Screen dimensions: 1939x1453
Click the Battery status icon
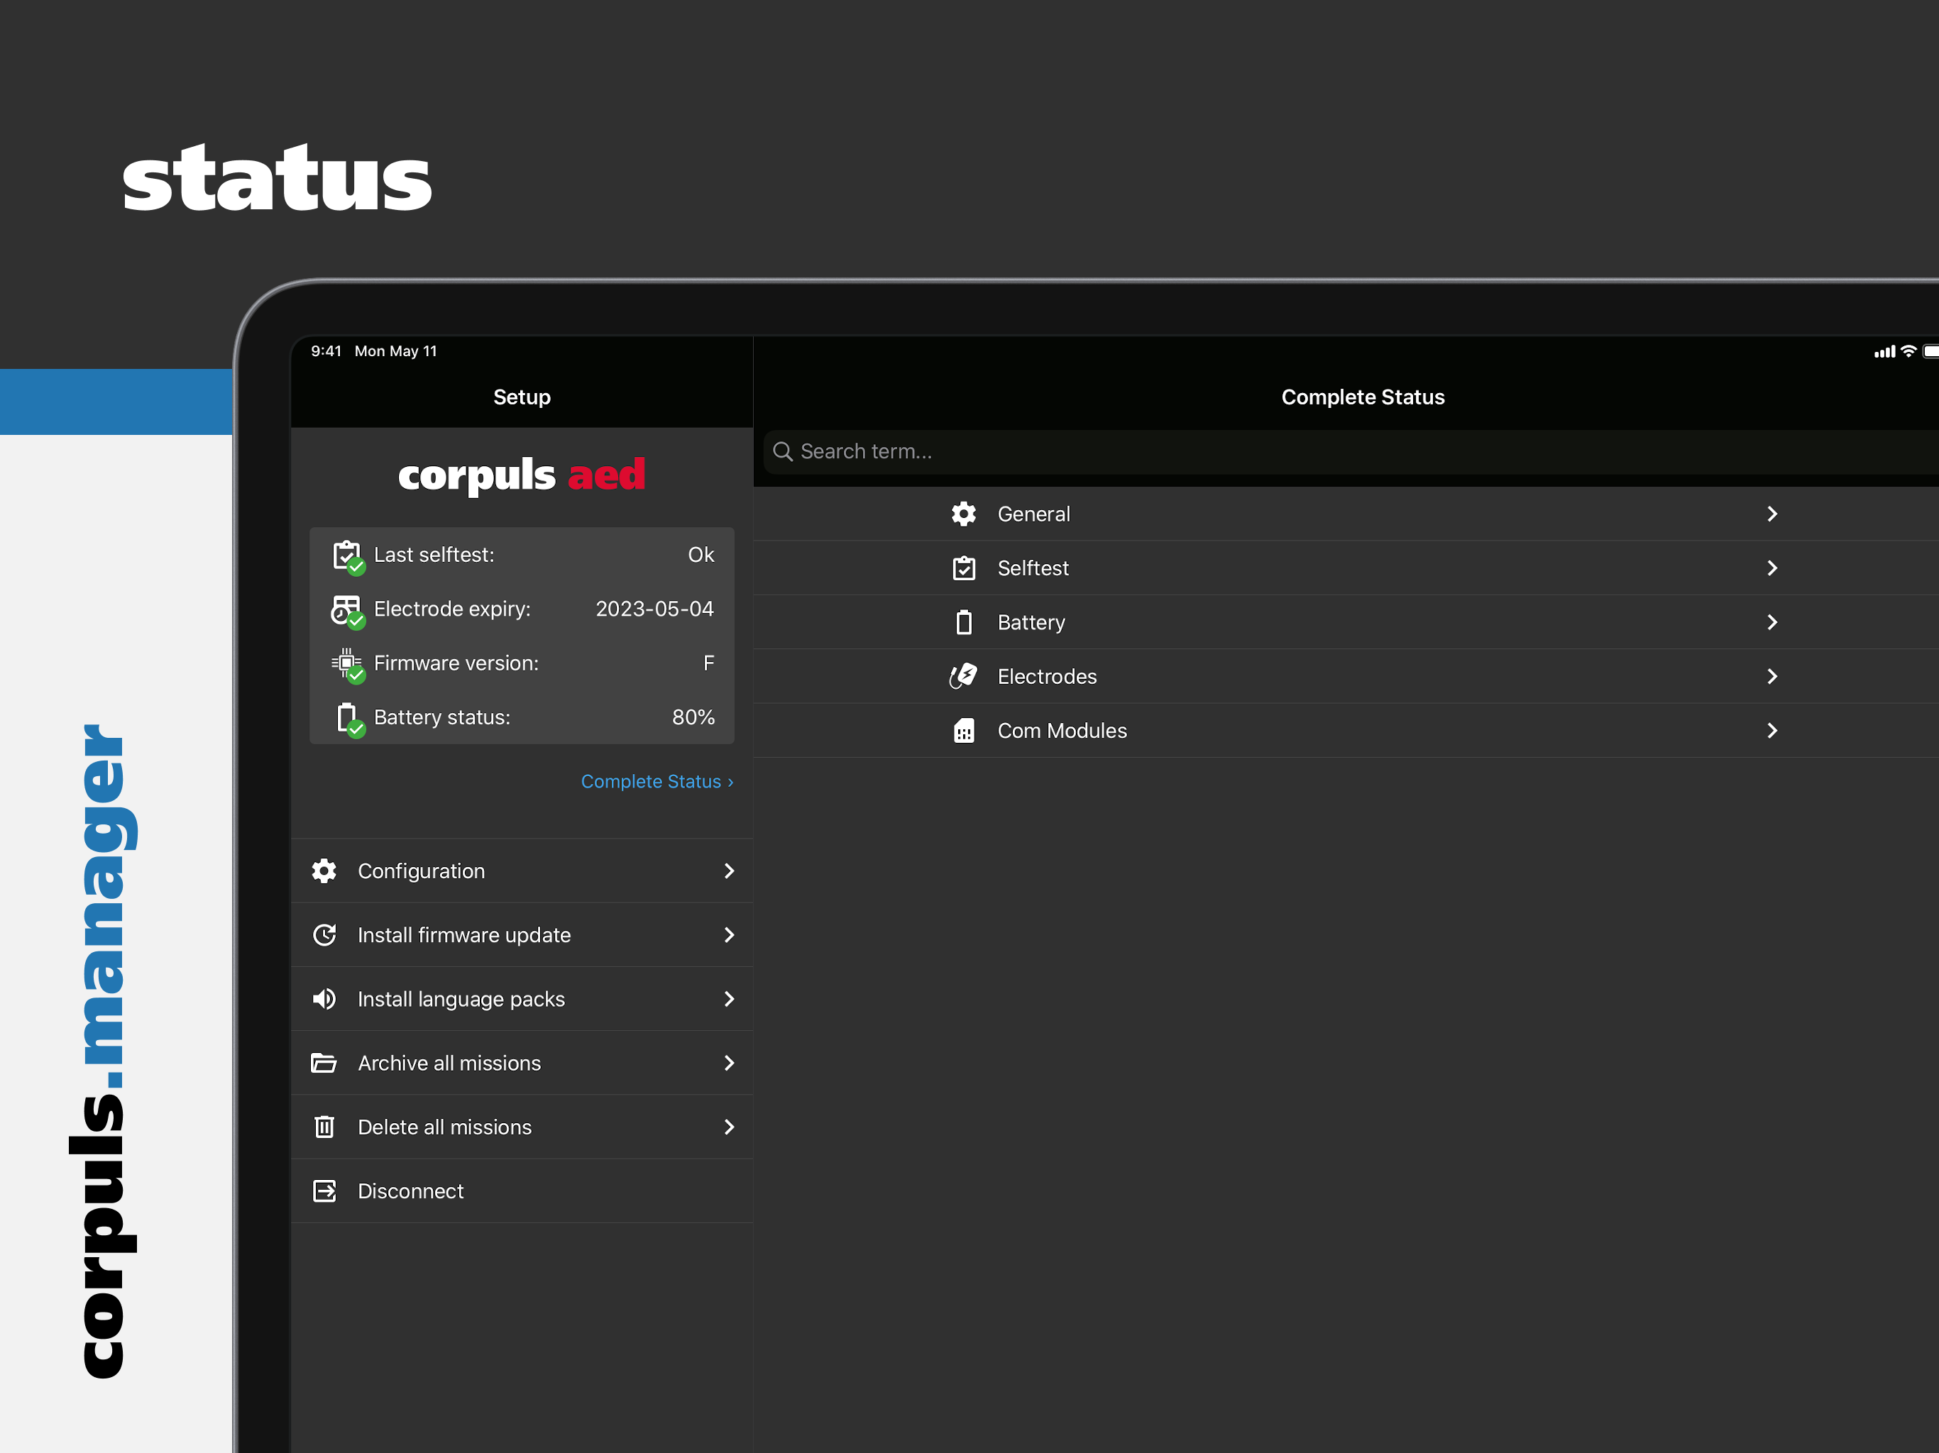coord(350,719)
